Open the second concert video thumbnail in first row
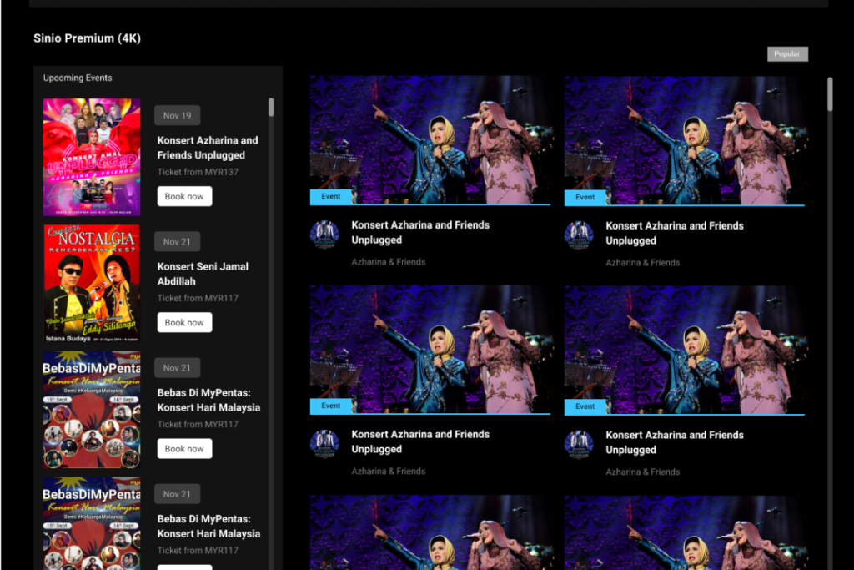The height and width of the screenshot is (570, 854). click(685, 140)
